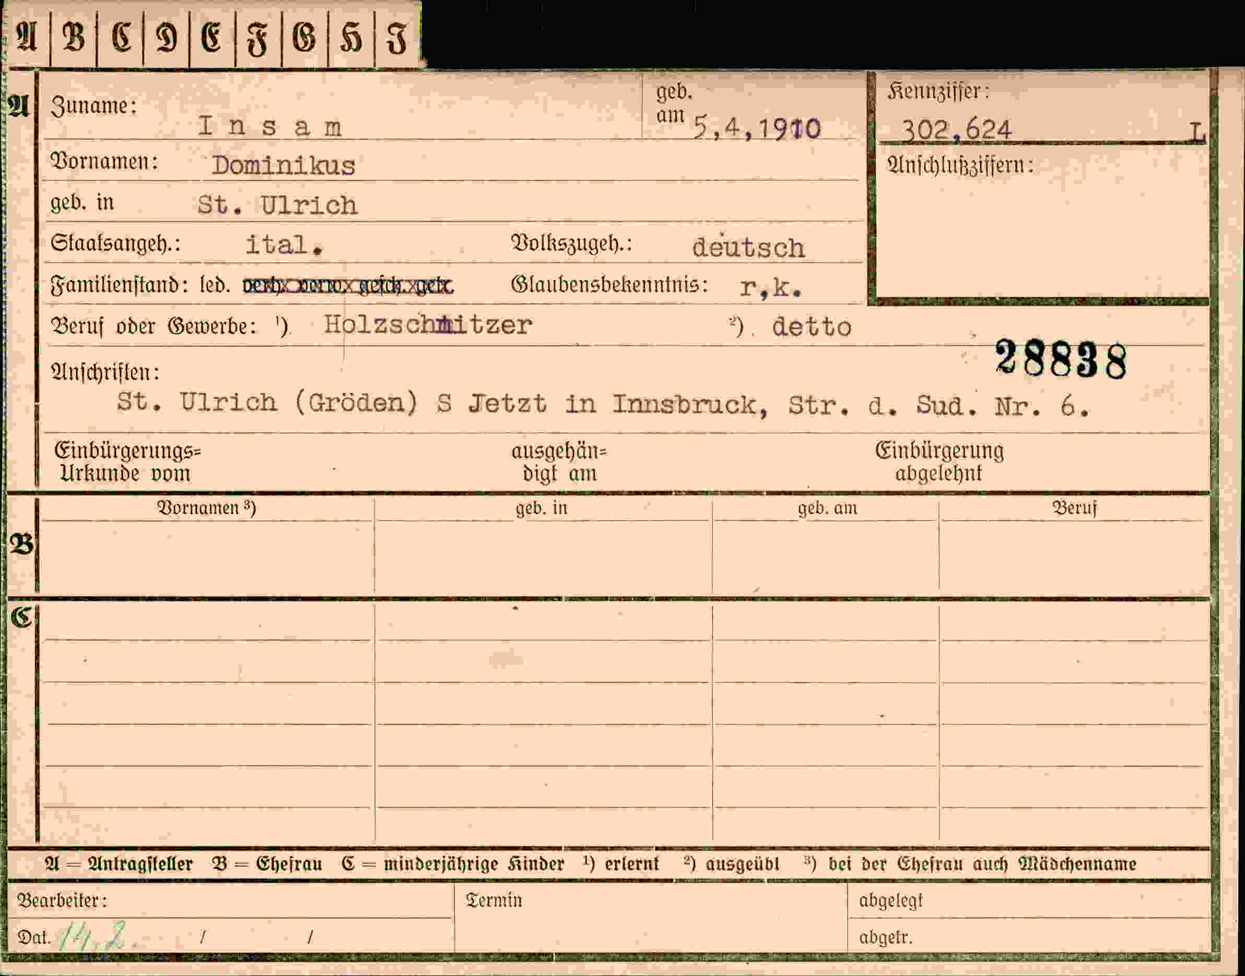1245x976 pixels.
Task: Click 'Einbürgerungs-Urkunde vom' label
Action: tap(127, 462)
